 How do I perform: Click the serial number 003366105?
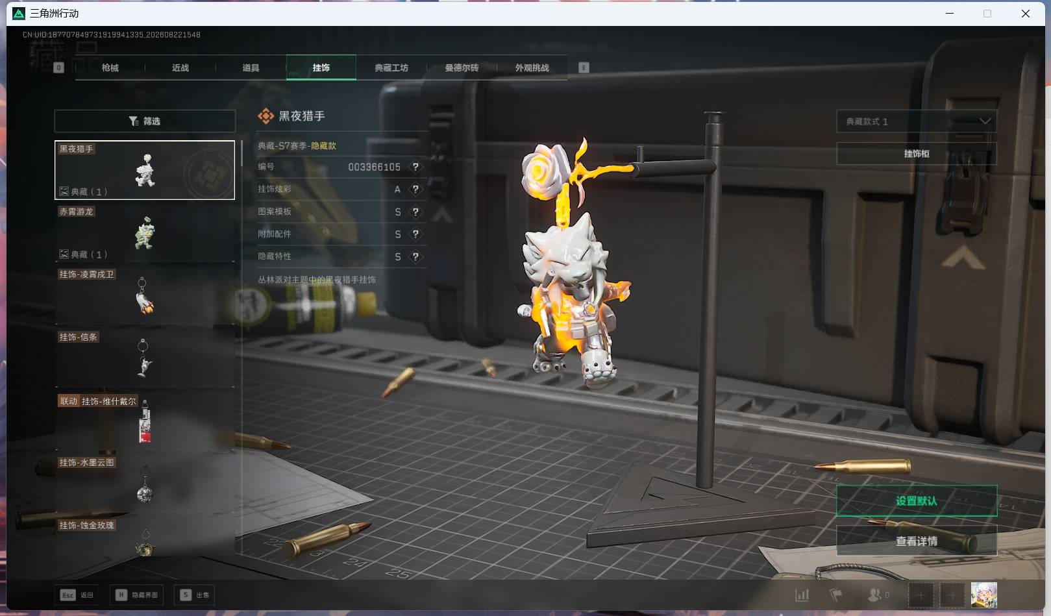click(x=375, y=167)
